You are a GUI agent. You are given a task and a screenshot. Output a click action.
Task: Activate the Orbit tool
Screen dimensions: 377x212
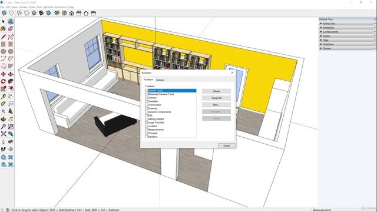click(4, 119)
